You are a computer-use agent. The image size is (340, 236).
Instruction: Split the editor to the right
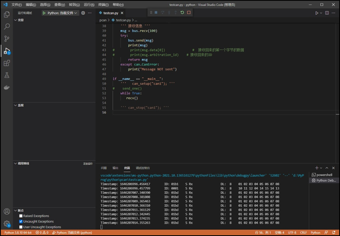click(x=327, y=13)
